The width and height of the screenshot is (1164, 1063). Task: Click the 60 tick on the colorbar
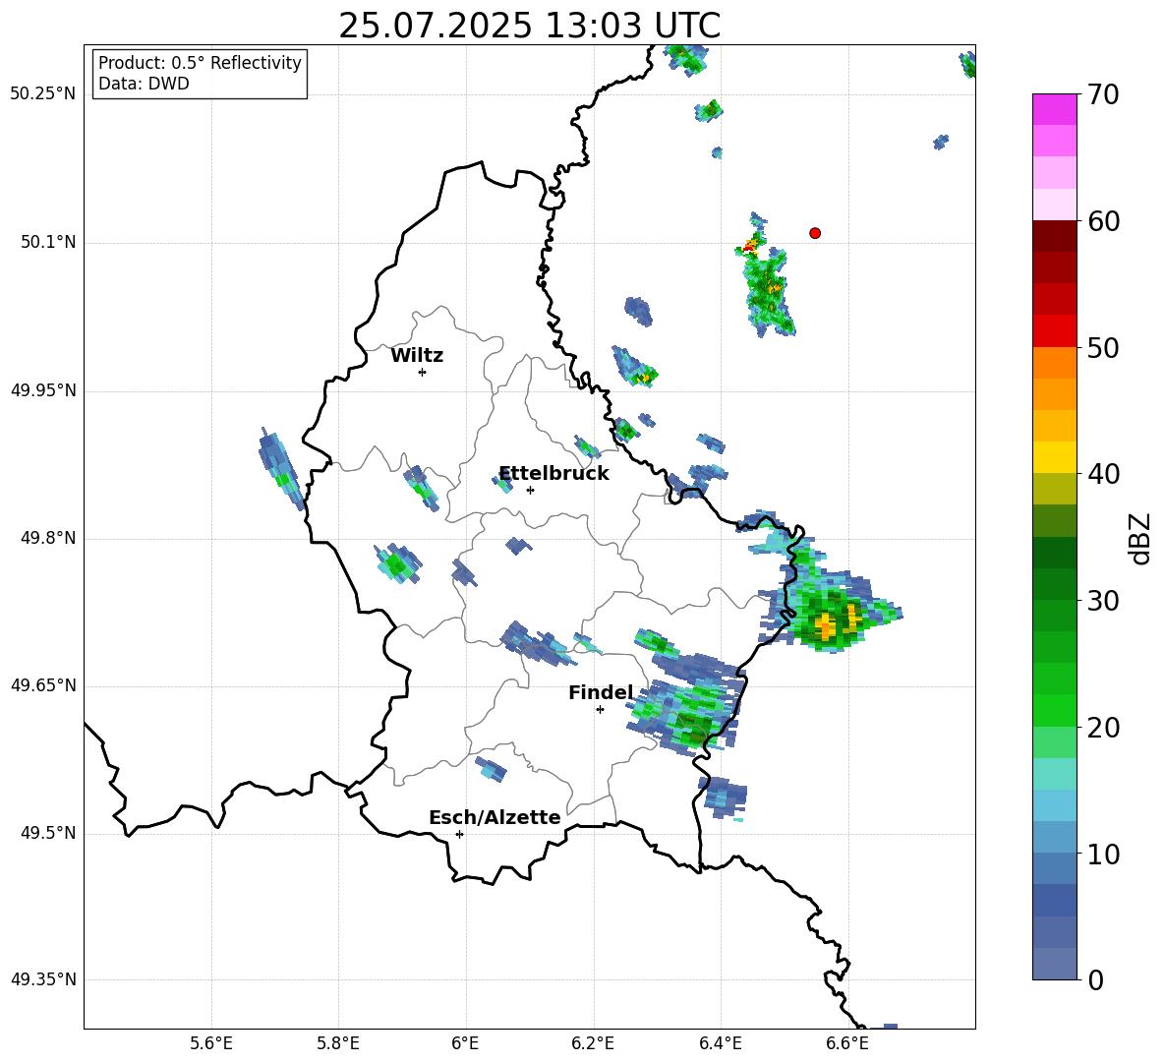pyautogui.click(x=1103, y=221)
